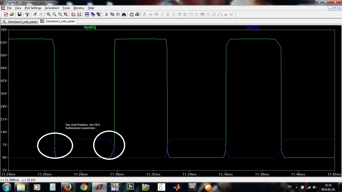Viewport: 342px width, 192px height.
Task: Open the Simulation menu
Action: [x=52, y=8]
